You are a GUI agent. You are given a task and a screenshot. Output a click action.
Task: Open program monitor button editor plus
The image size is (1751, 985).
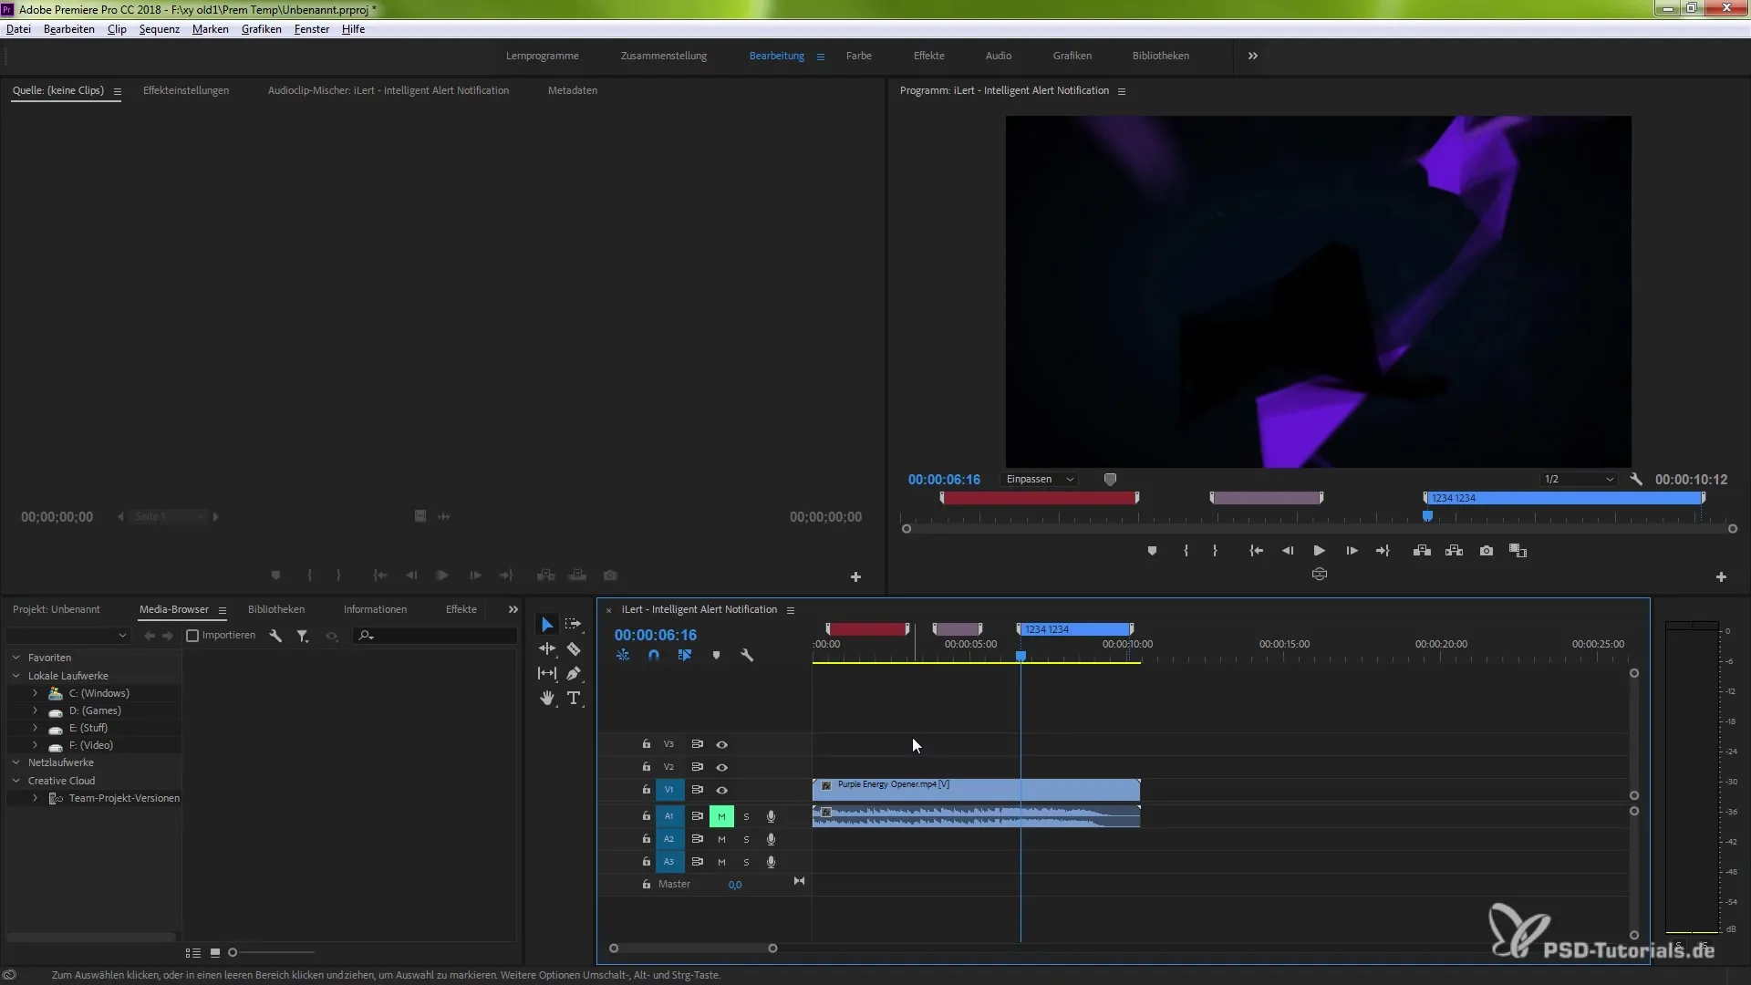[1721, 577]
